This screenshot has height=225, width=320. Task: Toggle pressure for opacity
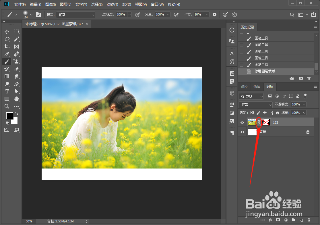point(137,14)
